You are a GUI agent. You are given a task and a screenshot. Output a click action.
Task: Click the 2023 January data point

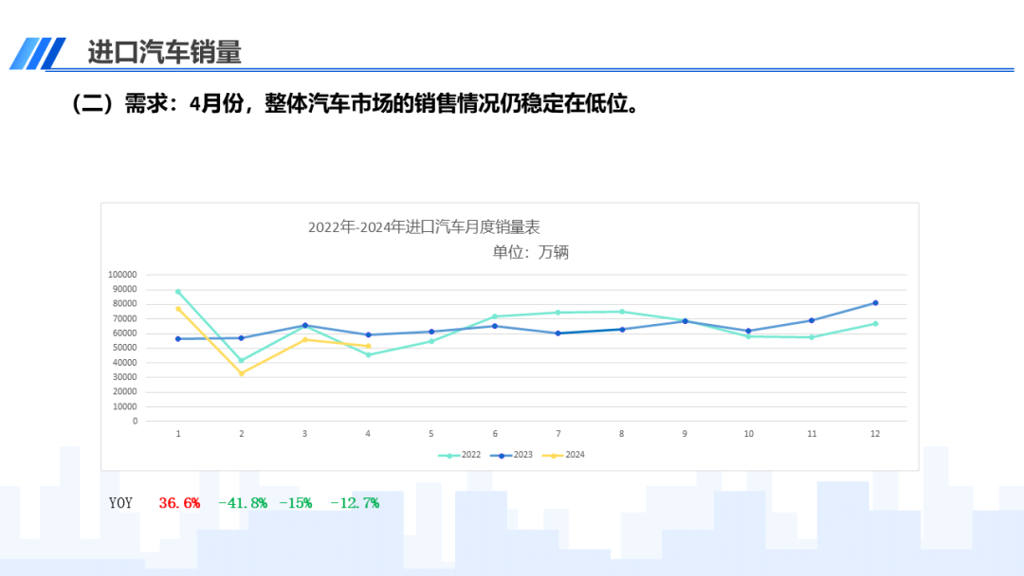tap(178, 339)
